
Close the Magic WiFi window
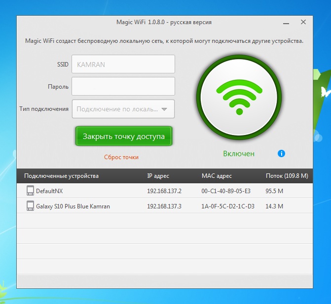303,23
